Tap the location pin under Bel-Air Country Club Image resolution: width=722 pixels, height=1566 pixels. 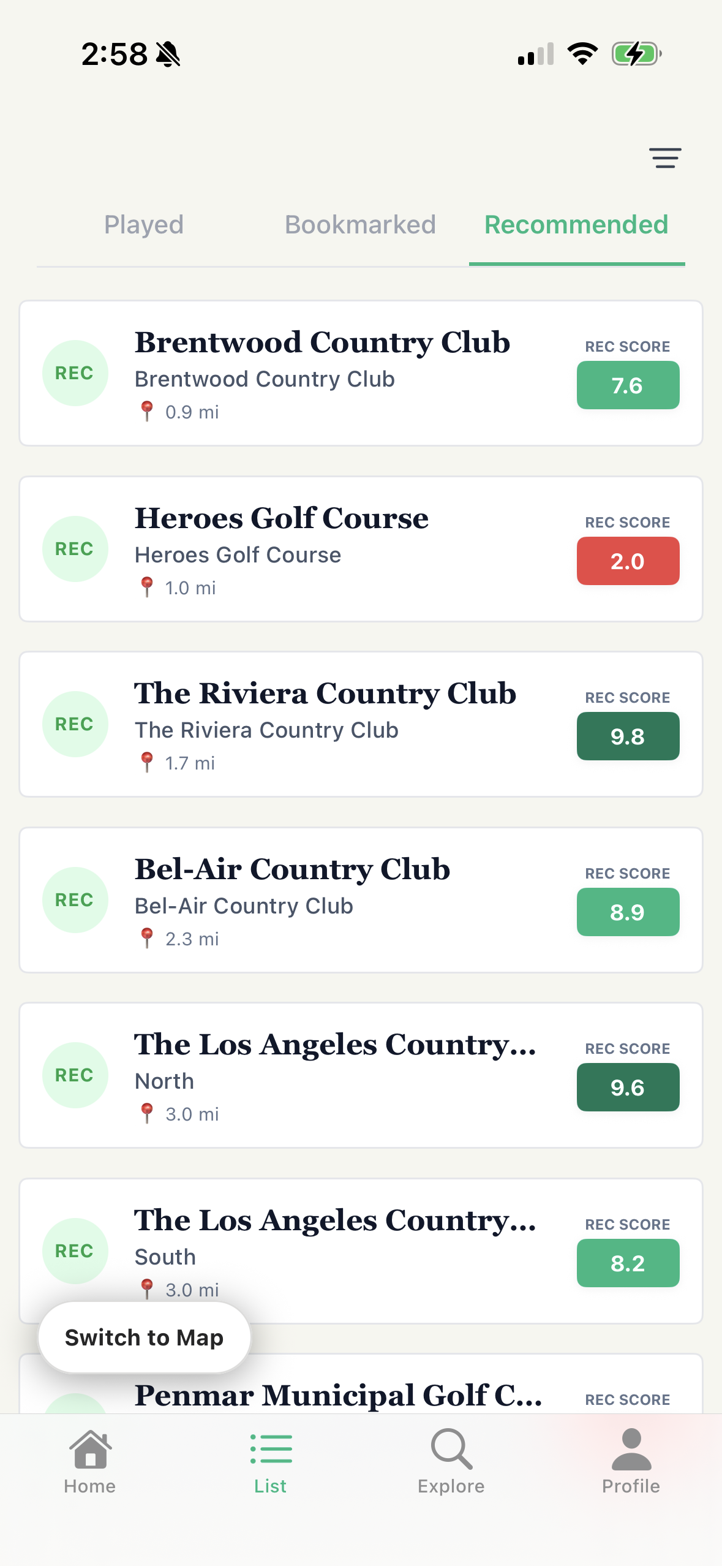click(x=147, y=938)
